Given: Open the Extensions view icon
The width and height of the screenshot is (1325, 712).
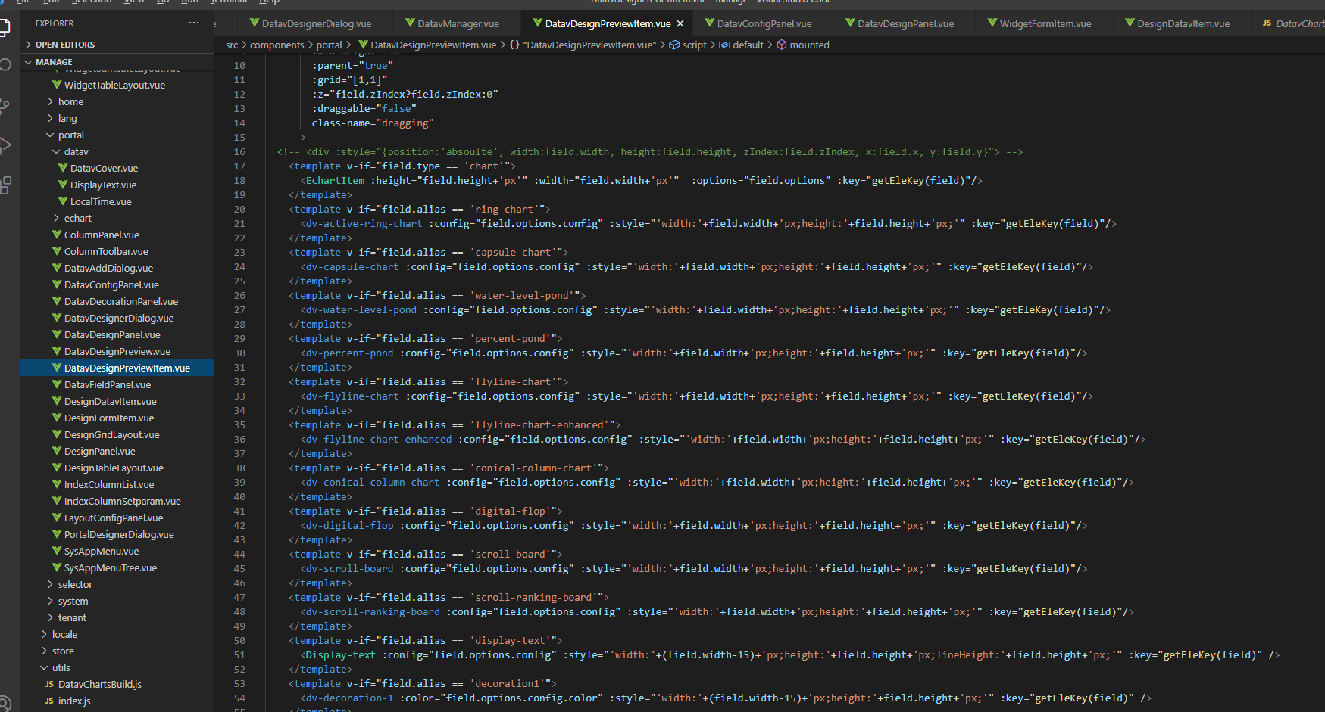Looking at the screenshot, I should pos(5,185).
